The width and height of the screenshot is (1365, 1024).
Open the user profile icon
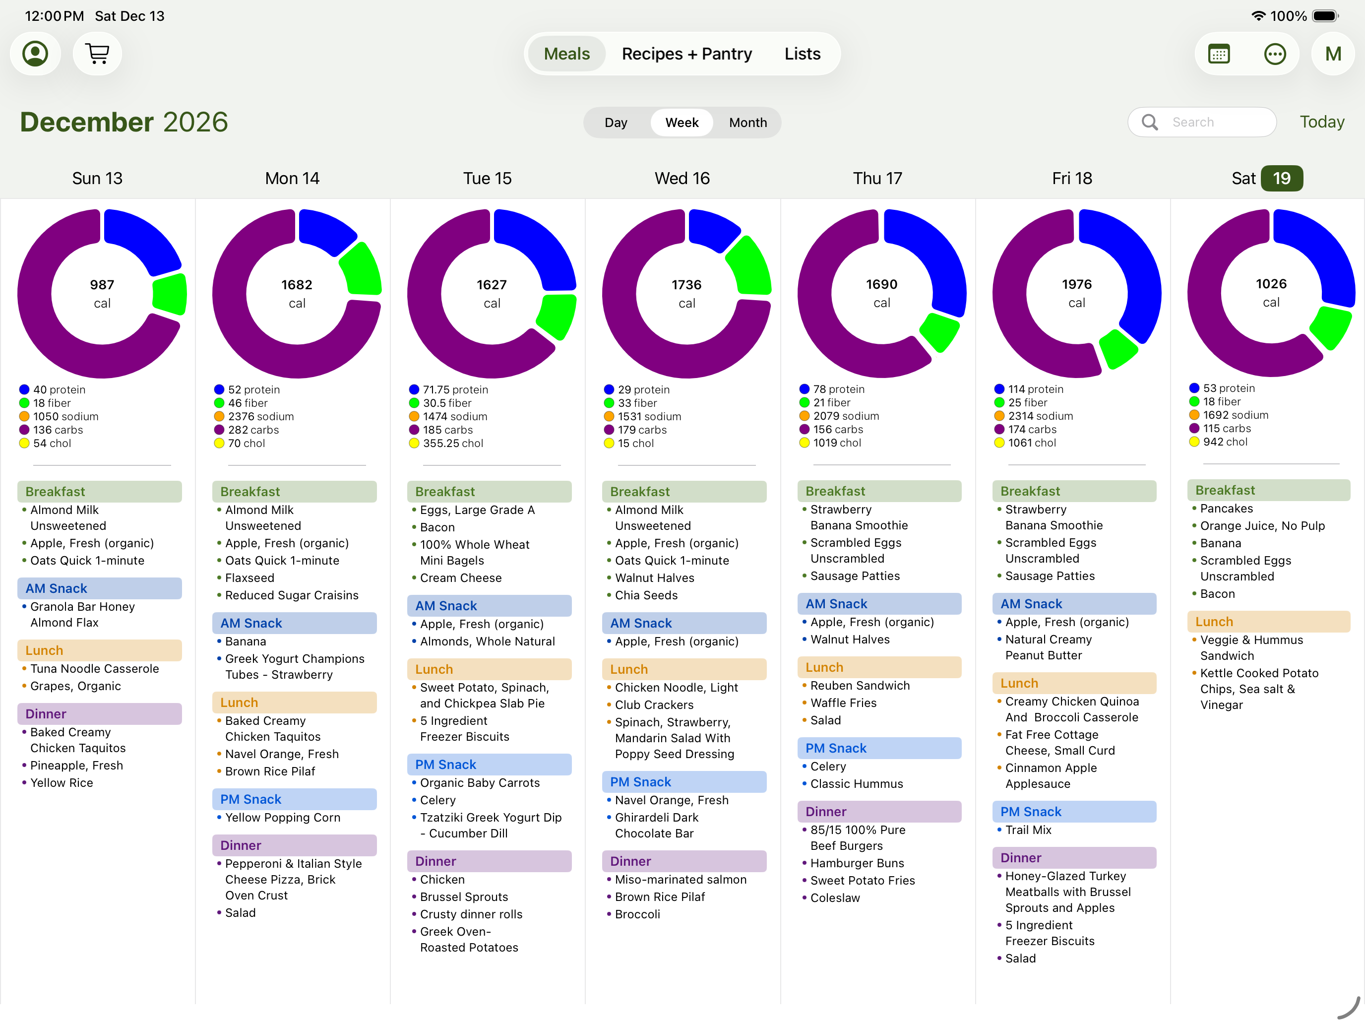point(35,54)
